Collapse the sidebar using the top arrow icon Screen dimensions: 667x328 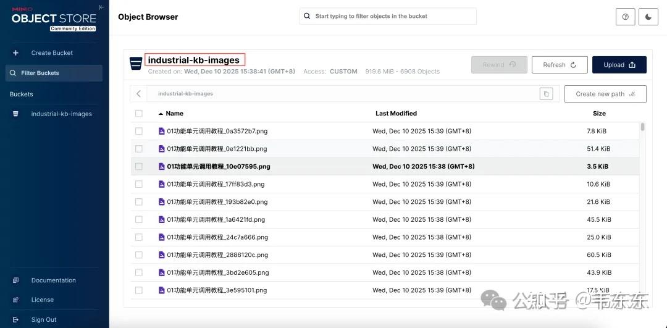tap(101, 7)
